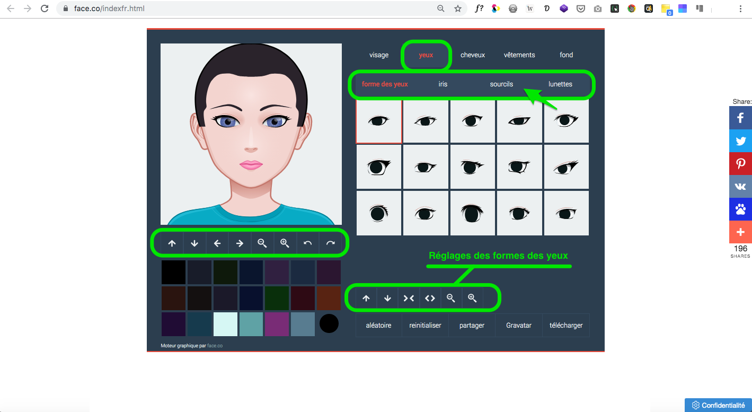752x412 pixels.
Task: Choose the first eye shape thumbnail
Action: (x=379, y=121)
